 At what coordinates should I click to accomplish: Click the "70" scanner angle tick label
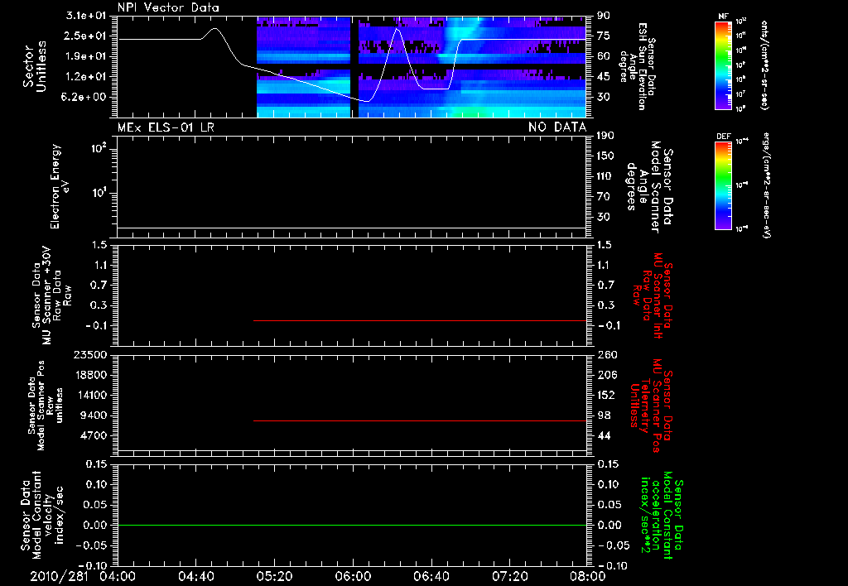pos(604,197)
